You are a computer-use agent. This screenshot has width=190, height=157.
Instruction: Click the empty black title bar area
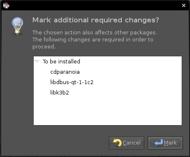click(x=94, y=5)
